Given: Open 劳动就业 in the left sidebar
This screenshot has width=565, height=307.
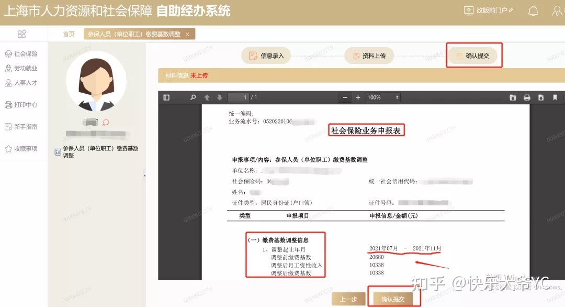Looking at the screenshot, I should tap(21, 68).
